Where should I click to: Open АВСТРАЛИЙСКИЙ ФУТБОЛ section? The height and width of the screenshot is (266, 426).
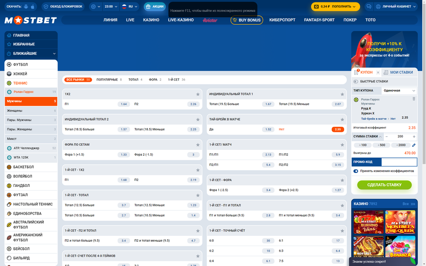(x=31, y=225)
